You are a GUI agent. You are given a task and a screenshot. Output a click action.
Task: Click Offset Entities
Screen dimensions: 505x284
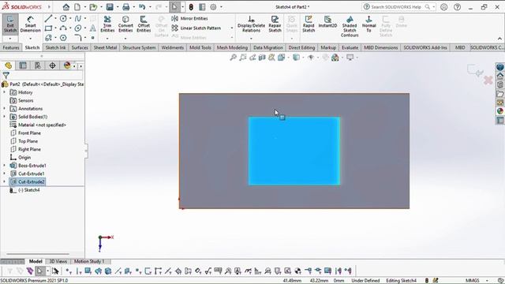pyautogui.click(x=144, y=24)
